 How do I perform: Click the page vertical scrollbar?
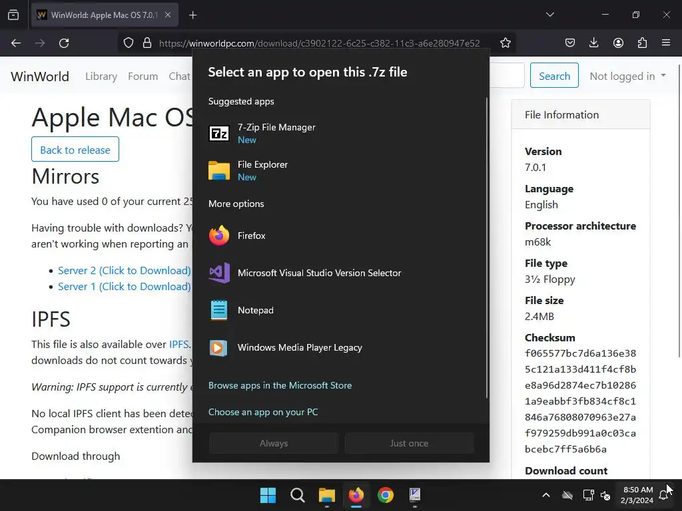(x=679, y=211)
